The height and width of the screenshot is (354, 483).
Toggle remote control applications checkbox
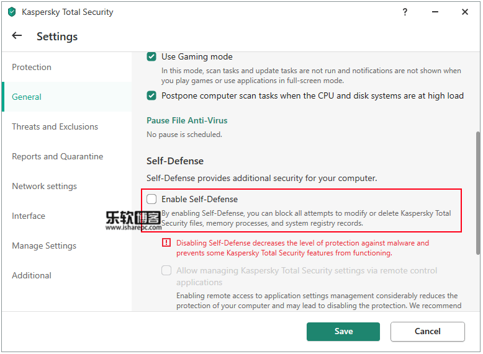click(166, 270)
